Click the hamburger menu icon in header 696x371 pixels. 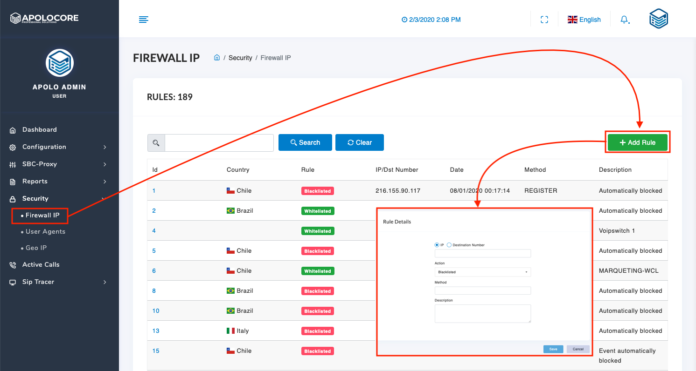tap(143, 20)
